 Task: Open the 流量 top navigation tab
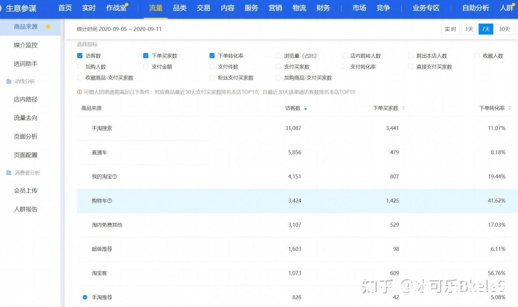tap(156, 8)
